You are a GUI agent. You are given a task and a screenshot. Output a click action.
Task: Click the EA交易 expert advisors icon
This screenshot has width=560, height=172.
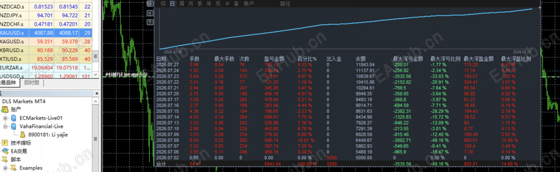pos(5,151)
